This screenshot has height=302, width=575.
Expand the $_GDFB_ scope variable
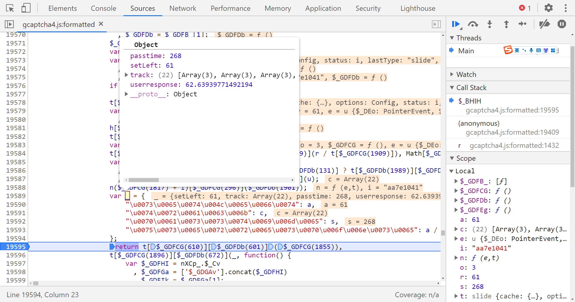pos(456,181)
